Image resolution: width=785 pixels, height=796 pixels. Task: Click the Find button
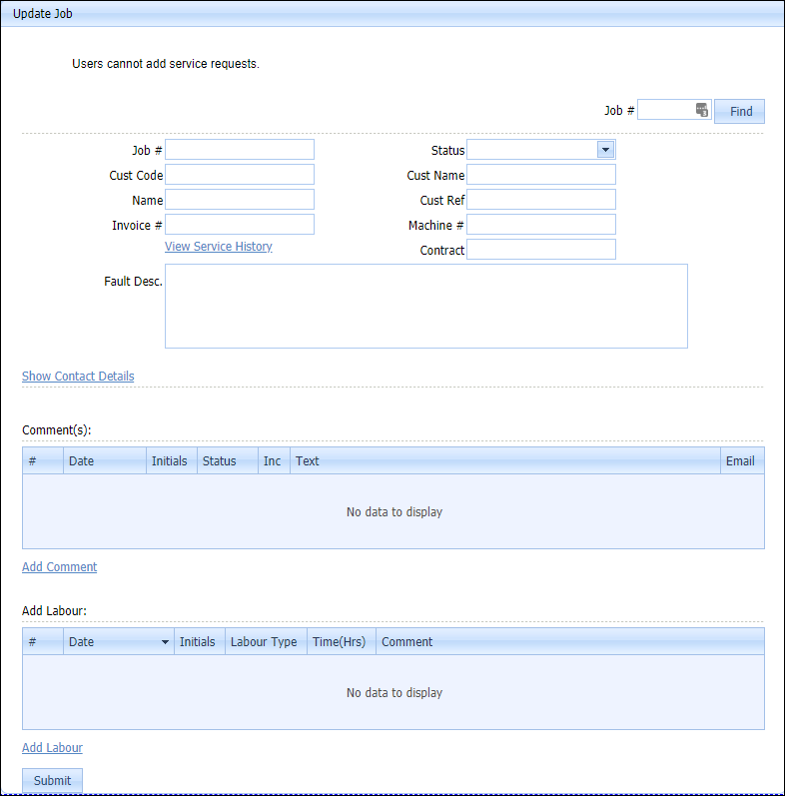click(x=739, y=111)
